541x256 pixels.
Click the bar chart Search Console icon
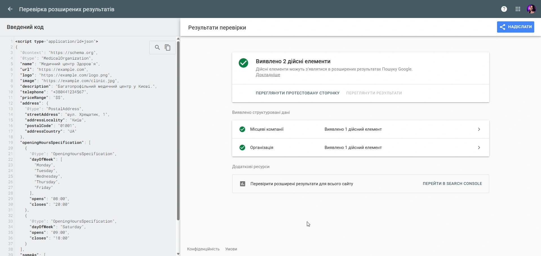pyautogui.click(x=243, y=184)
